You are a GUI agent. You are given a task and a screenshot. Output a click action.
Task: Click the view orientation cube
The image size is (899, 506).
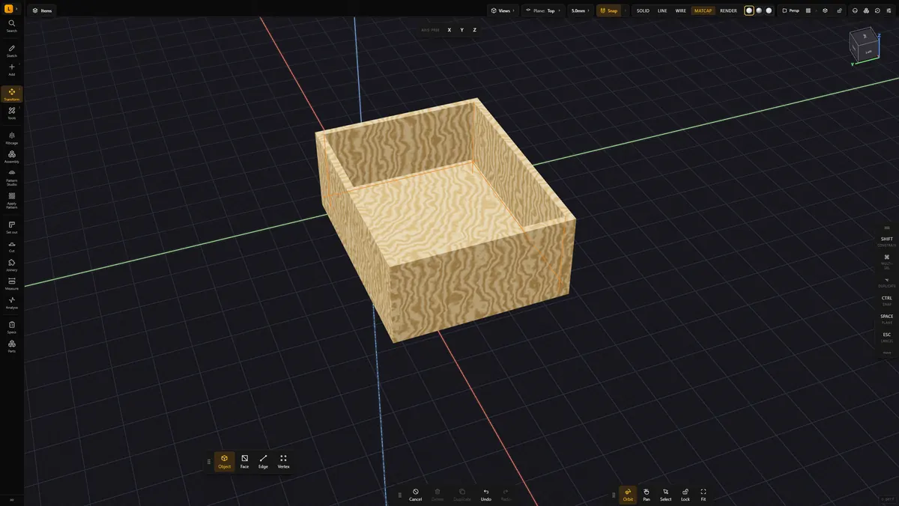point(865,45)
